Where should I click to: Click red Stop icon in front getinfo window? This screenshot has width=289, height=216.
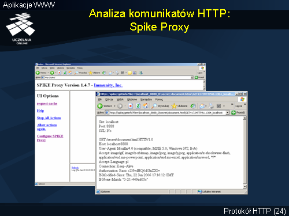(x=131, y=106)
